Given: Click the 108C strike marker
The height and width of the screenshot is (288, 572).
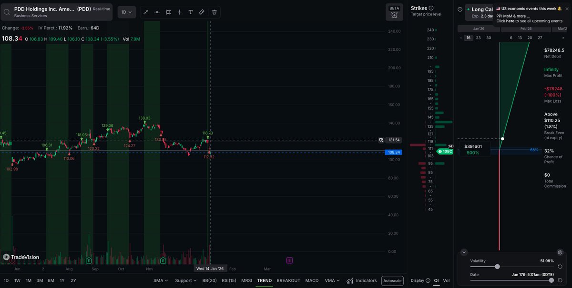Looking at the screenshot, I should coord(445,151).
